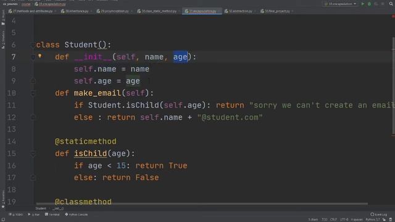Click the 'course' folder in the navigation bar

pyautogui.click(x=26, y=4)
